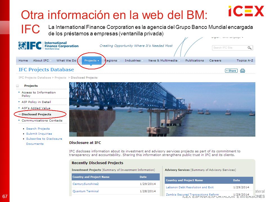This screenshot has width=270, height=202.
Task: Click IFC Projects Database breadcrumb
Action: pyautogui.click(x=35, y=78)
